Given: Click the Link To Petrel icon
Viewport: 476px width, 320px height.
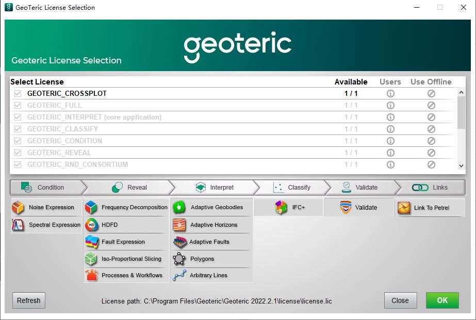Looking at the screenshot, I should pos(404,208).
